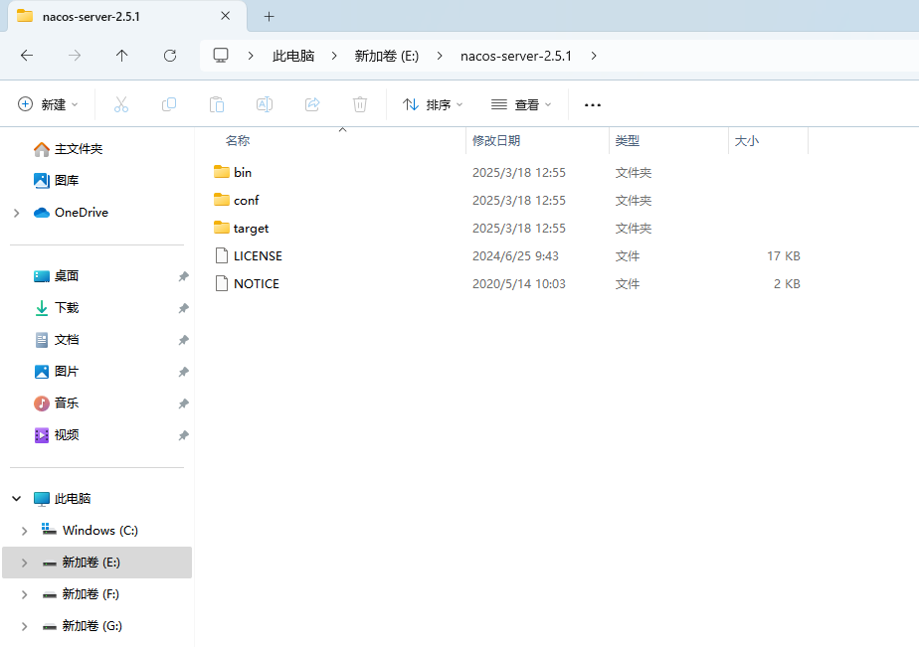Collapse the 此电脑 tree node
The image size is (919, 647).
[x=16, y=499]
